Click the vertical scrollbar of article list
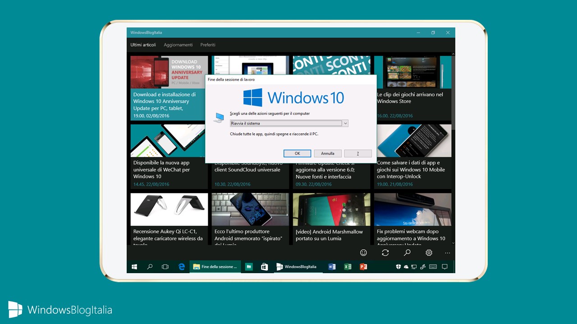The height and width of the screenshot is (324, 577). [x=453, y=148]
